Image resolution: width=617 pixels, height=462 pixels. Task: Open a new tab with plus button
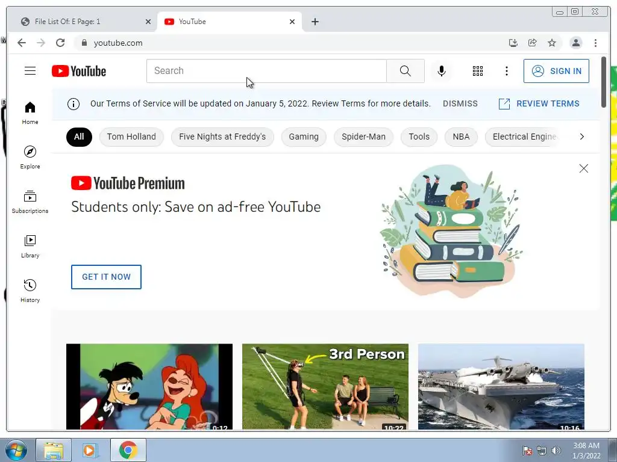tap(315, 22)
